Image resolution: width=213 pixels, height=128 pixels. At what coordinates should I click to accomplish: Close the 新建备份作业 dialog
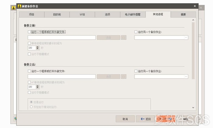[195, 6]
